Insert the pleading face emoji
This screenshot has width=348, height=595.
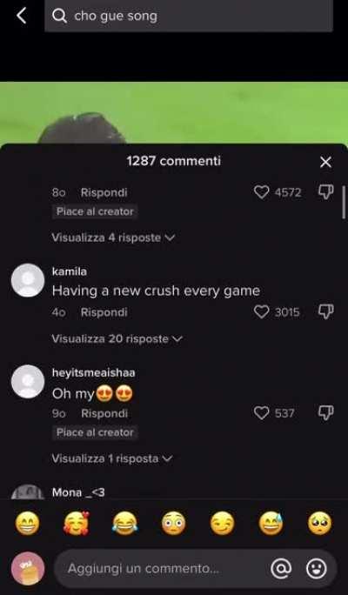pos(319,524)
